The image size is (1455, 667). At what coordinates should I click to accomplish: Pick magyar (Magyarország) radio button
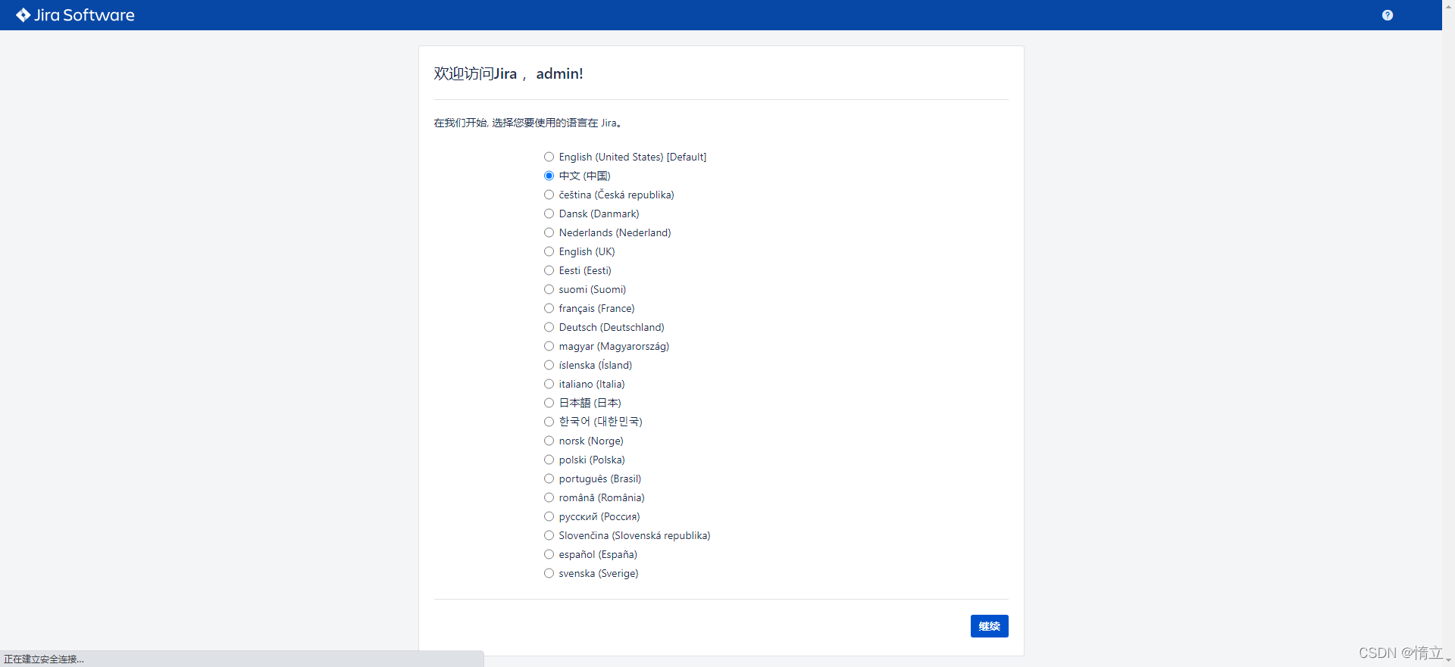coord(549,346)
